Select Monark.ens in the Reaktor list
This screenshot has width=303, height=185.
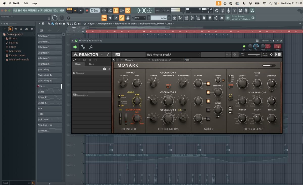[x=91, y=95]
